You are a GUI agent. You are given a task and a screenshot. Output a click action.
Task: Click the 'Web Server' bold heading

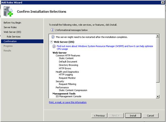[60, 53]
